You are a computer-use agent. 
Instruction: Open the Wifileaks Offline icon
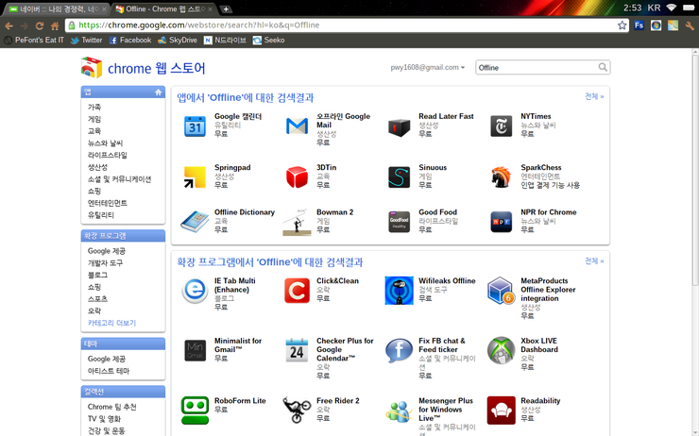pyautogui.click(x=399, y=291)
